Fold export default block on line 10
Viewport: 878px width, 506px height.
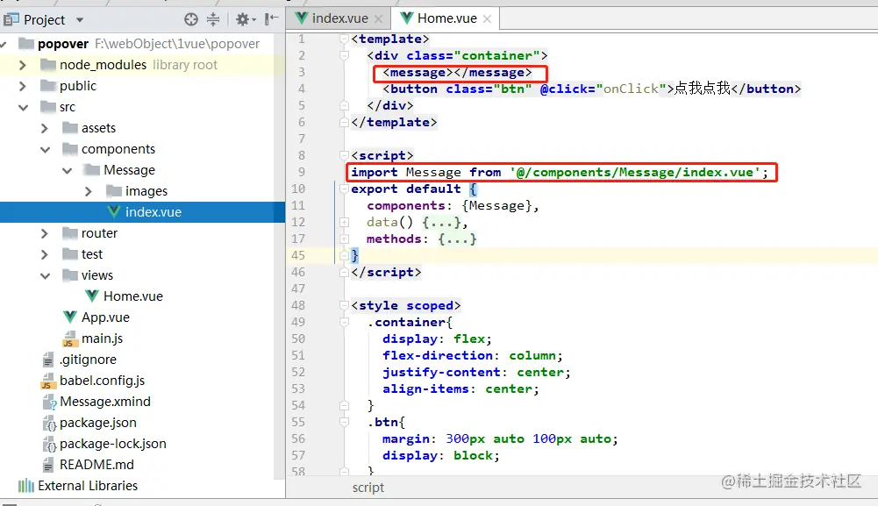tap(345, 189)
